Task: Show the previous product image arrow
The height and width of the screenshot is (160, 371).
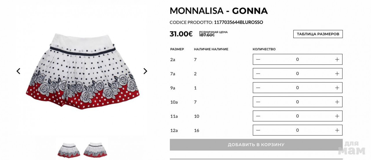Action: [x=18, y=71]
